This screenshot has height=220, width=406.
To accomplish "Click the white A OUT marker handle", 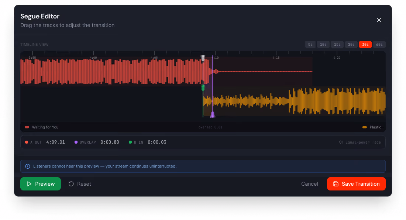I will 203,58.
